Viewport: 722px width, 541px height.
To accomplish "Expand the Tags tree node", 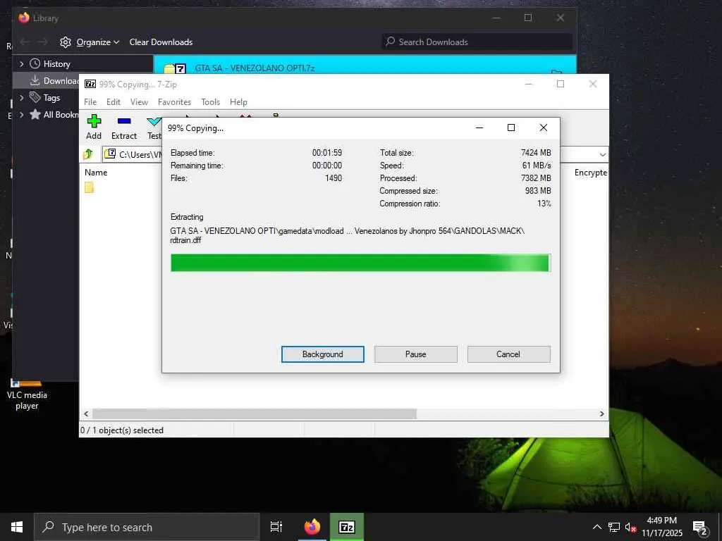I will coord(21,97).
